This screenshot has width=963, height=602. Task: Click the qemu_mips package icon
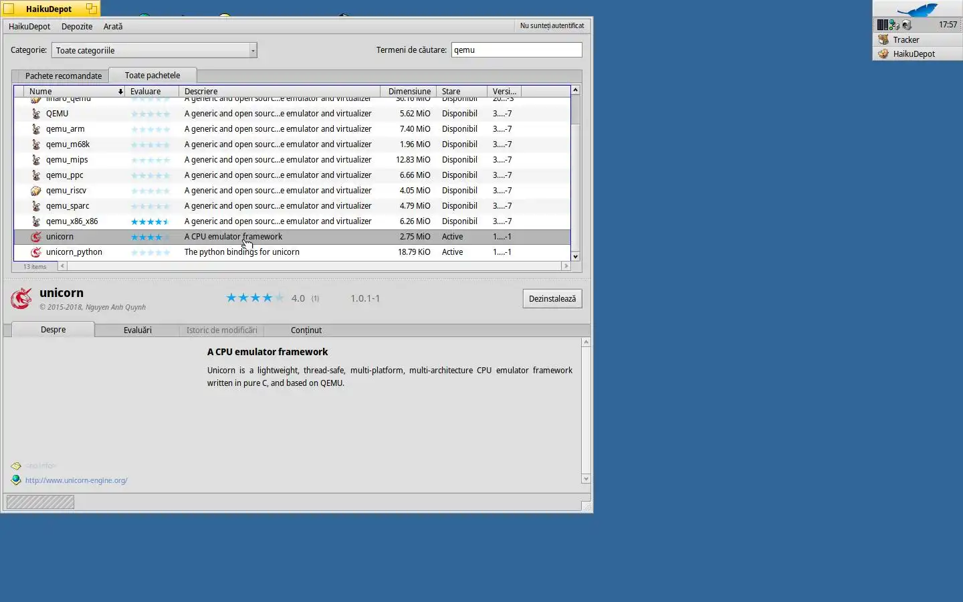point(36,160)
